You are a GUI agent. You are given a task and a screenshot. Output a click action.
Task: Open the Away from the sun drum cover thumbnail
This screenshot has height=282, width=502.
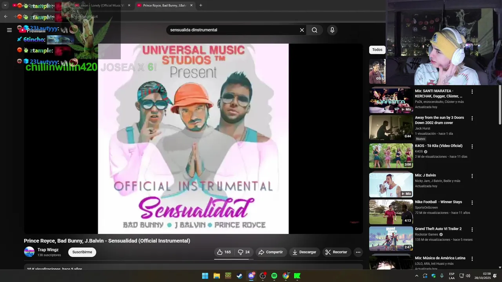click(391, 127)
